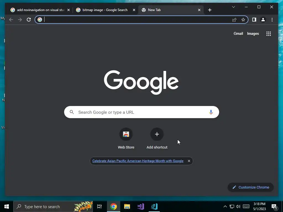
Task: Open the Google apps grid
Action: point(269,33)
